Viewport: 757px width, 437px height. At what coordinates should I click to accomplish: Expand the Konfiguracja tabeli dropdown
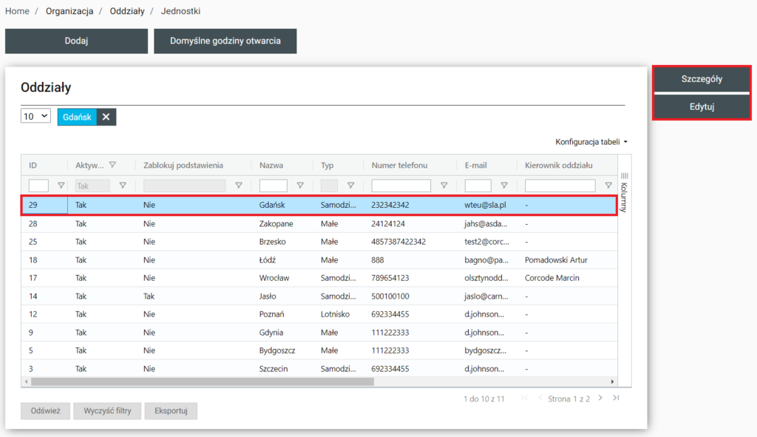(591, 141)
